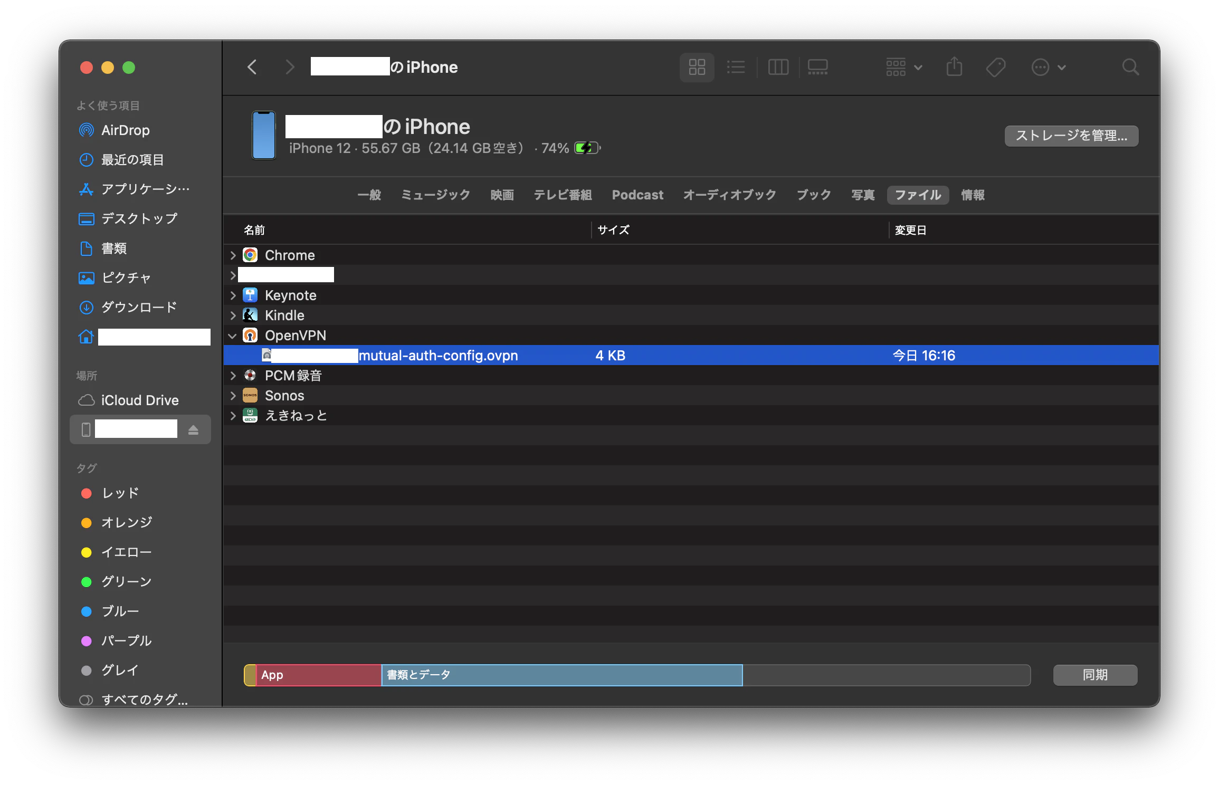Screen dimensions: 1219x785
Task: Click the Keynote app icon
Action: coord(250,295)
